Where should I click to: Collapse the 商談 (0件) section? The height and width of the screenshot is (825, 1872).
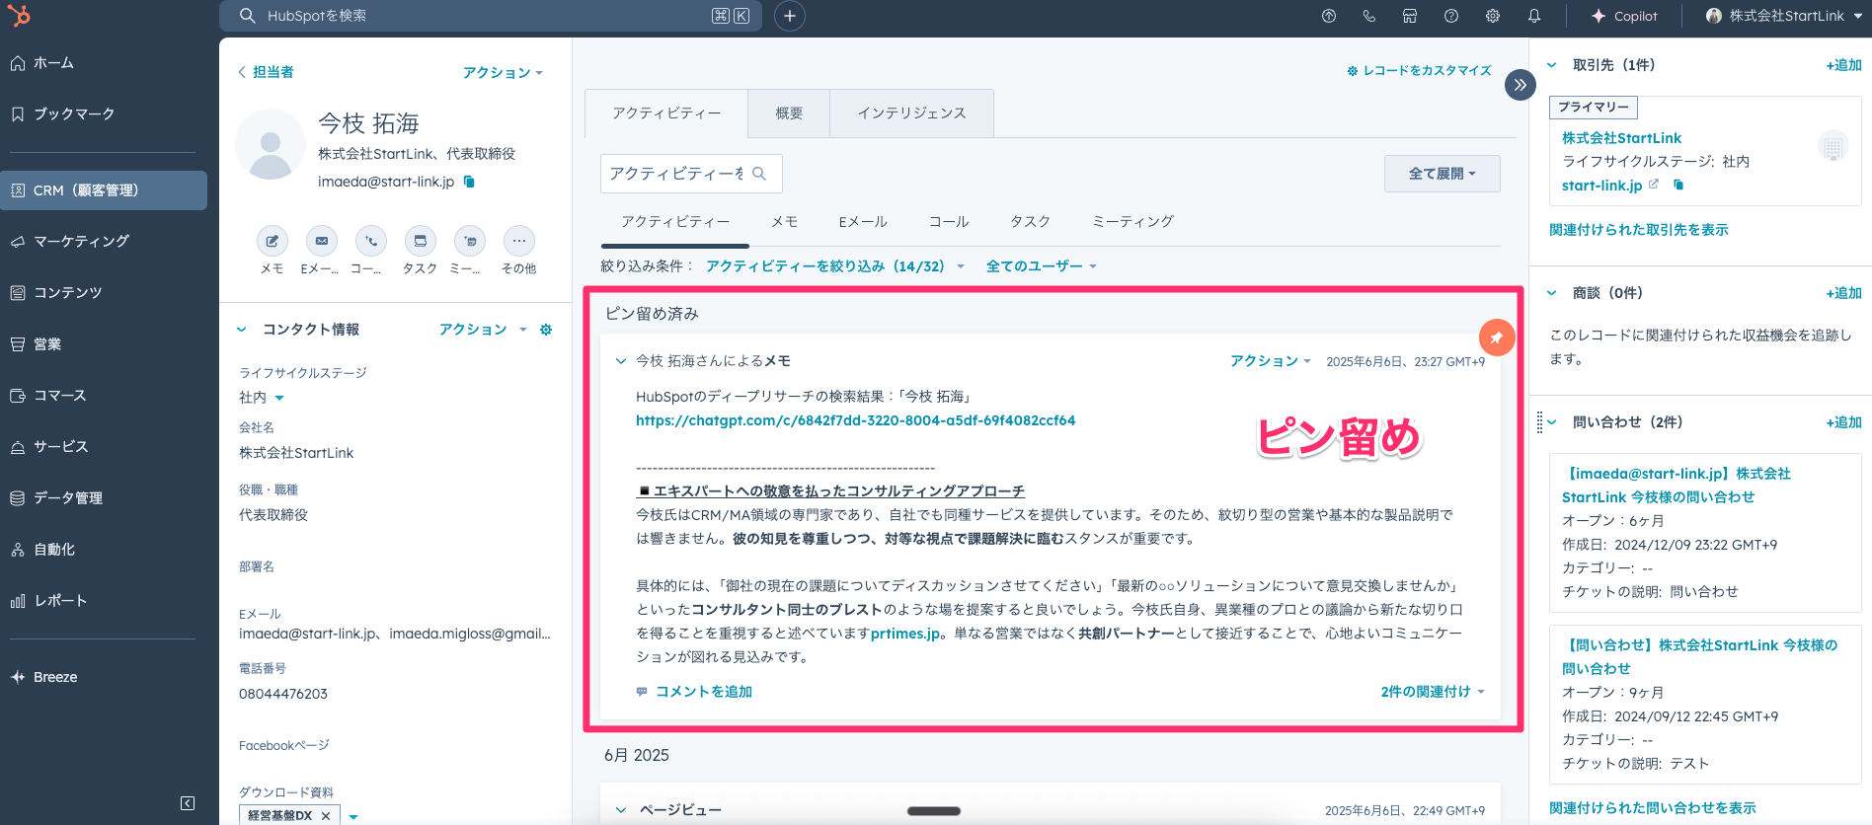point(1552,293)
